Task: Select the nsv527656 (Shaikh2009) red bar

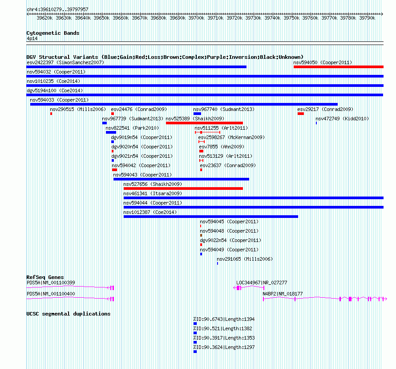Action: tap(183, 189)
